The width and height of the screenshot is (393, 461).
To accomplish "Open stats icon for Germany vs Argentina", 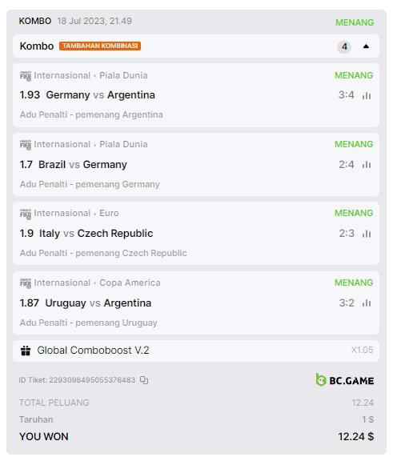I will click(x=367, y=95).
